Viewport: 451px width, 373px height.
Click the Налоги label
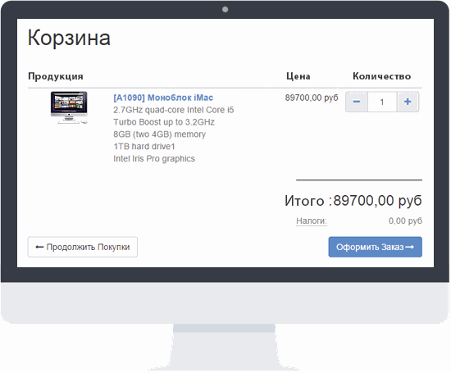312,221
